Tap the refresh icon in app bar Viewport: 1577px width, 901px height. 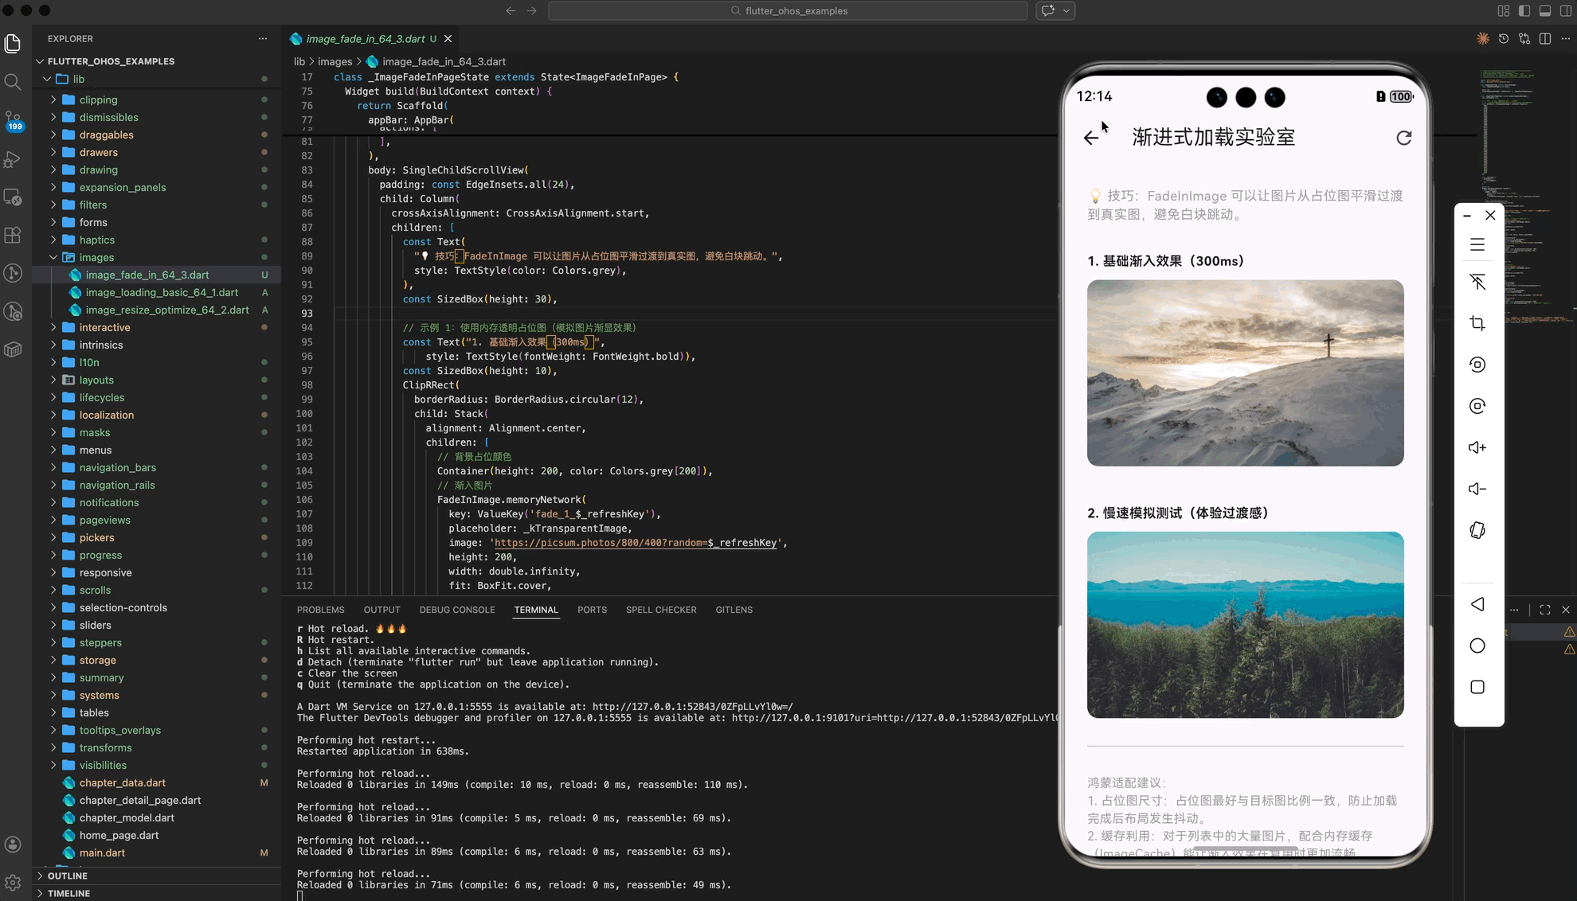tap(1403, 138)
